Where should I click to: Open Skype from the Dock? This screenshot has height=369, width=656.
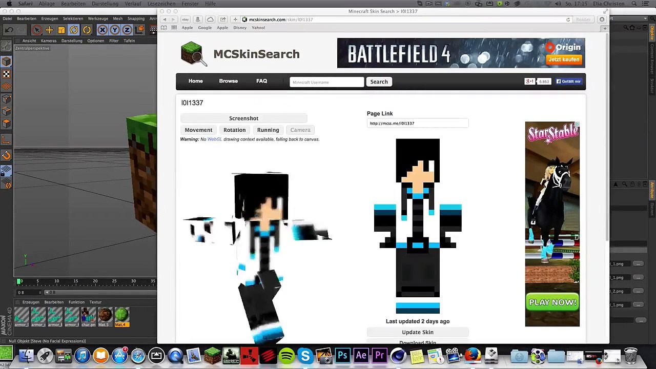pyautogui.click(x=305, y=355)
